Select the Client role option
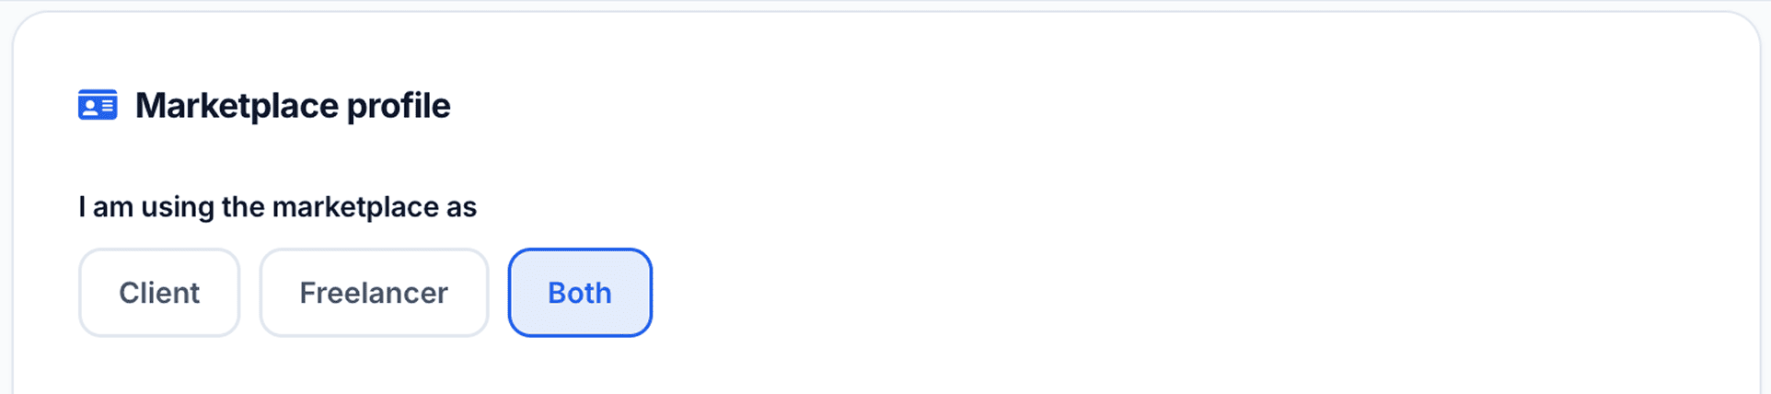Image resolution: width=1771 pixels, height=394 pixels. pos(159,293)
